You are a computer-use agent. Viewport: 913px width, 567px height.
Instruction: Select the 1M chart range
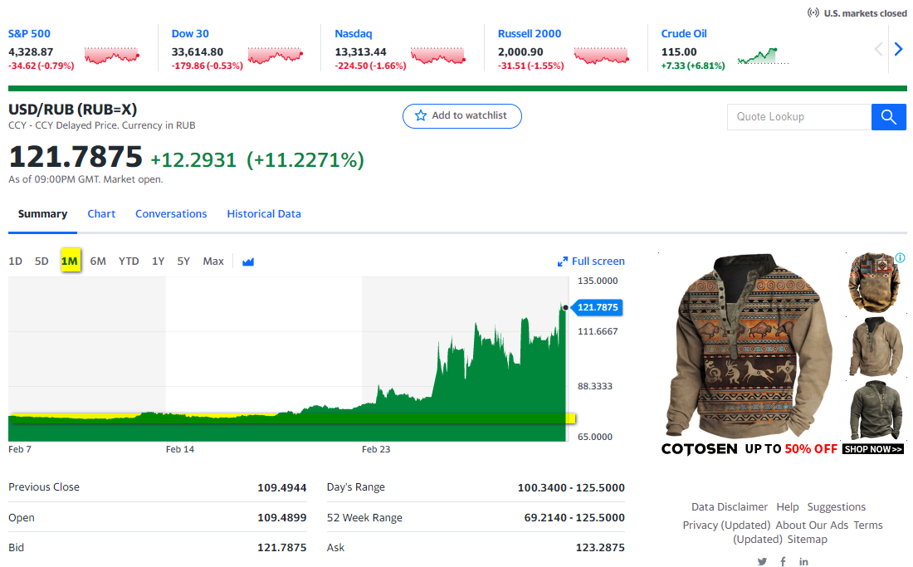[x=70, y=262]
